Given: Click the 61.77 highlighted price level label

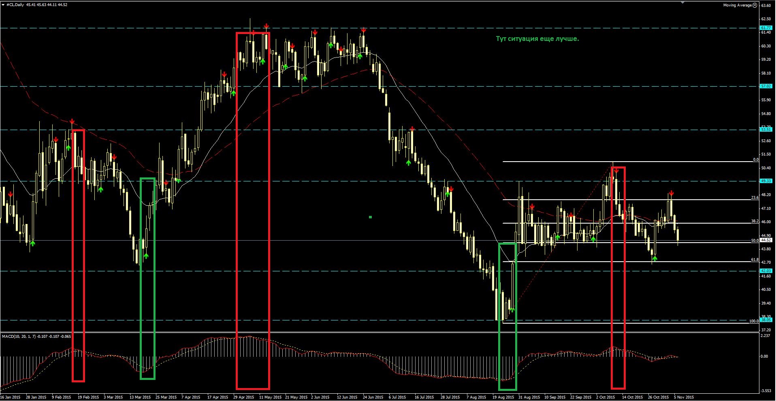Looking at the screenshot, I should pyautogui.click(x=766, y=28).
